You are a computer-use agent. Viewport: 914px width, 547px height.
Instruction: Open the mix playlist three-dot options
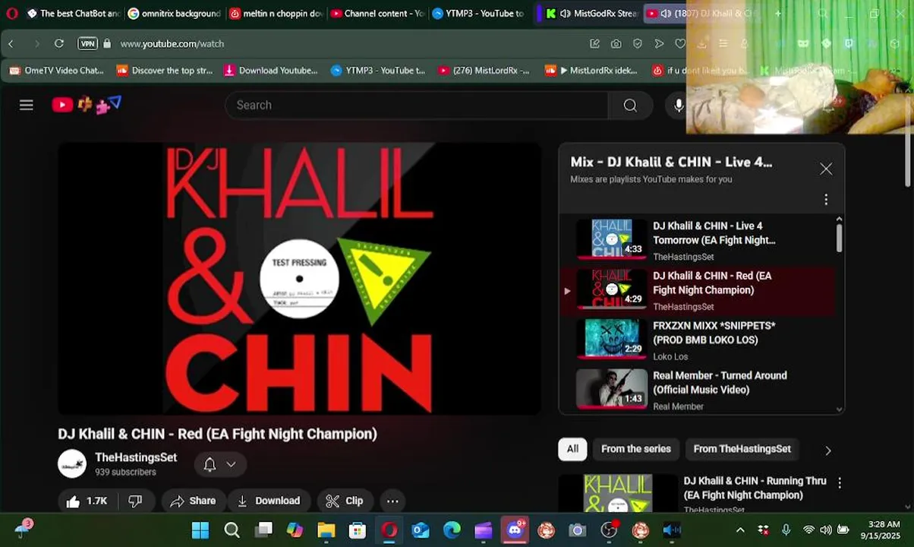pyautogui.click(x=826, y=200)
